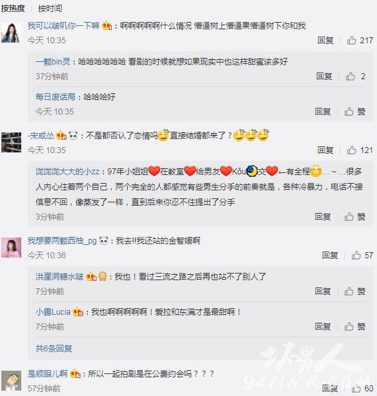The image size is (377, 396).
Task: Like 小墨Lucia's reply
Action: pyautogui.click(x=355, y=327)
